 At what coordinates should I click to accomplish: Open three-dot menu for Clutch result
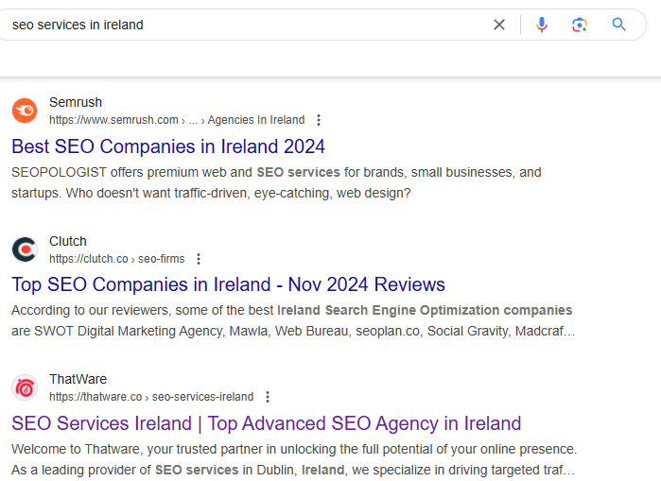tap(199, 259)
